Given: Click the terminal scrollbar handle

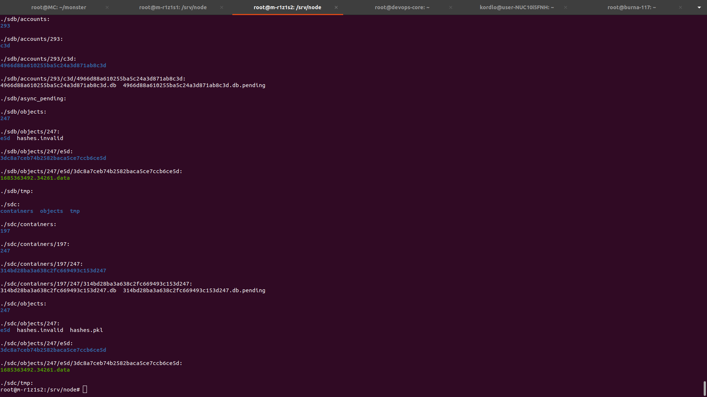Looking at the screenshot, I should pyautogui.click(x=704, y=388).
